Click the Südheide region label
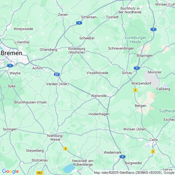Viewport: 175px width, 175px height. click(167, 111)
